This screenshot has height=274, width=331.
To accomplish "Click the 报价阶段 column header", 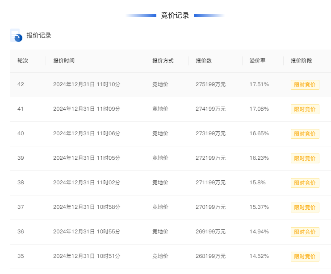I will point(301,61).
